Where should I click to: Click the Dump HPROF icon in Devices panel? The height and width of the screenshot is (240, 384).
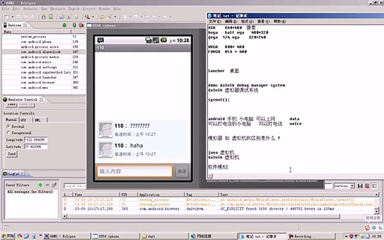81,25
